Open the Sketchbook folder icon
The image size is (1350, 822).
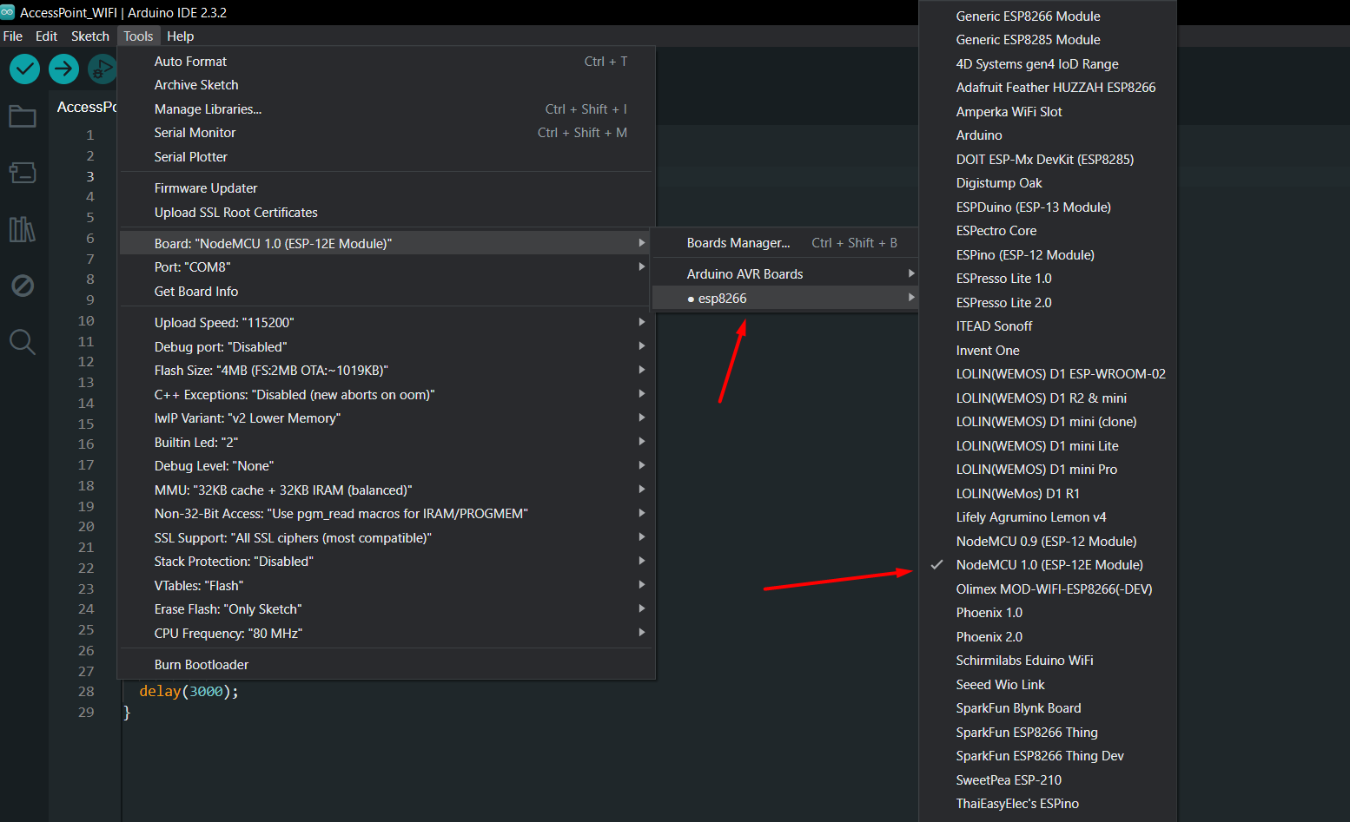(23, 117)
